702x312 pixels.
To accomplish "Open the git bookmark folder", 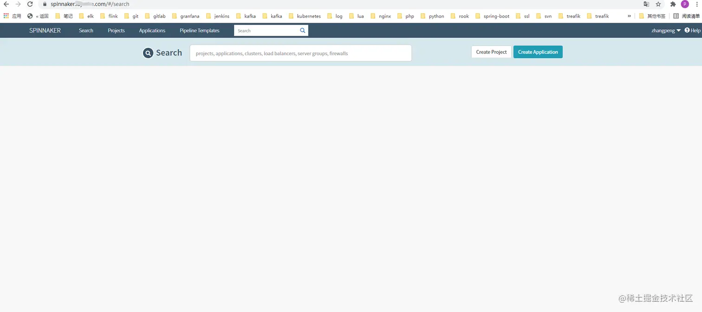I will (x=131, y=16).
